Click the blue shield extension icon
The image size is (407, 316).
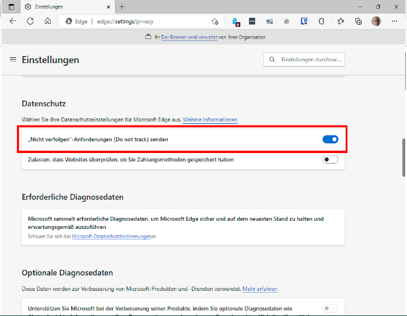tap(304, 21)
